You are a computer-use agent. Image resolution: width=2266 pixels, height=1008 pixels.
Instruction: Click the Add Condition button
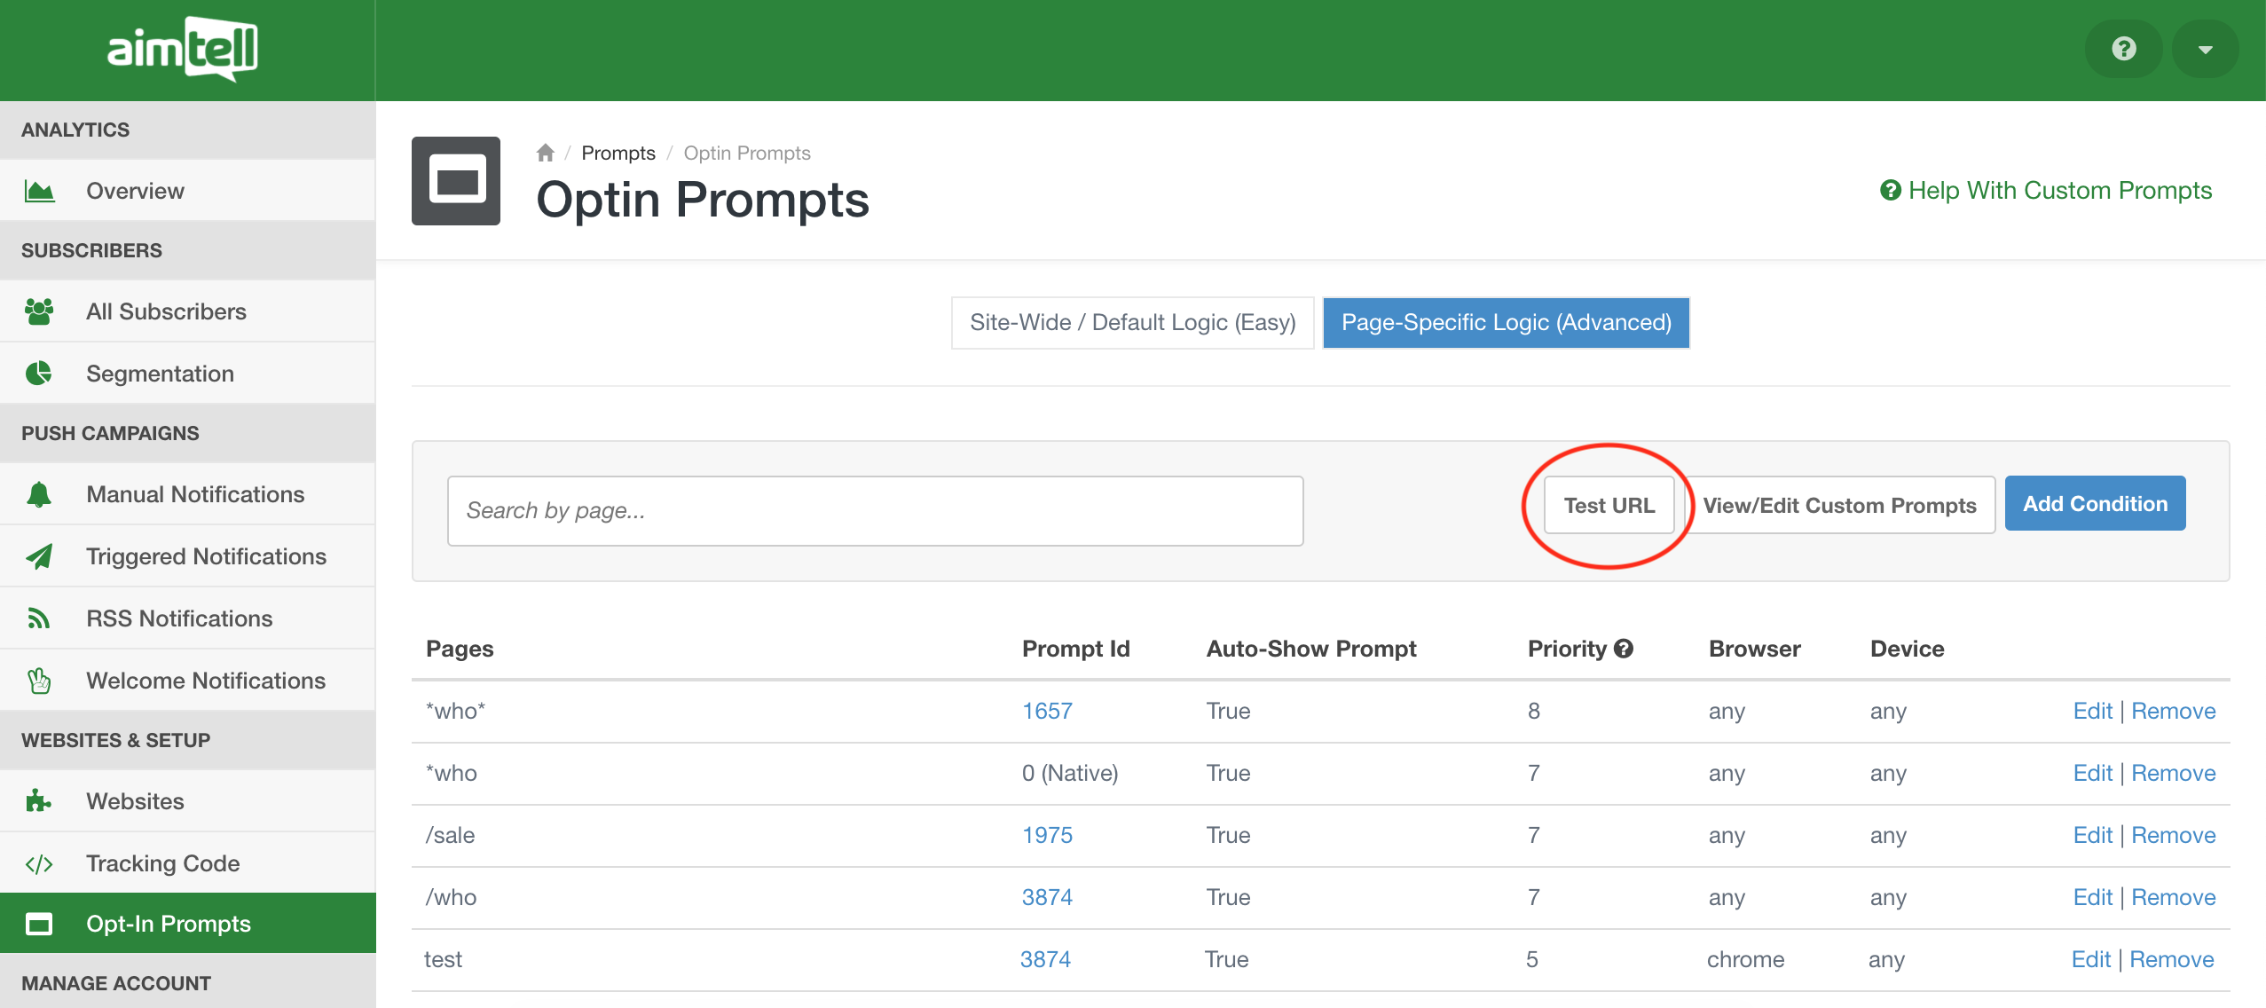2095,504
